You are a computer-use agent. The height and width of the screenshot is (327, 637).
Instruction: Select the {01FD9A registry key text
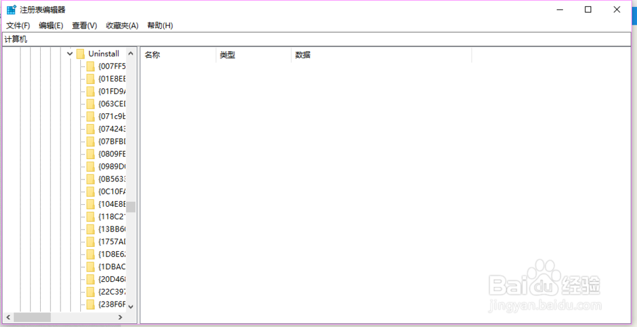112,91
